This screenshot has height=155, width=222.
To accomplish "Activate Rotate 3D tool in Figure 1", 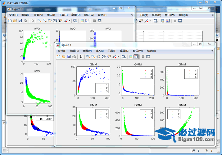I will tap(55, 21).
